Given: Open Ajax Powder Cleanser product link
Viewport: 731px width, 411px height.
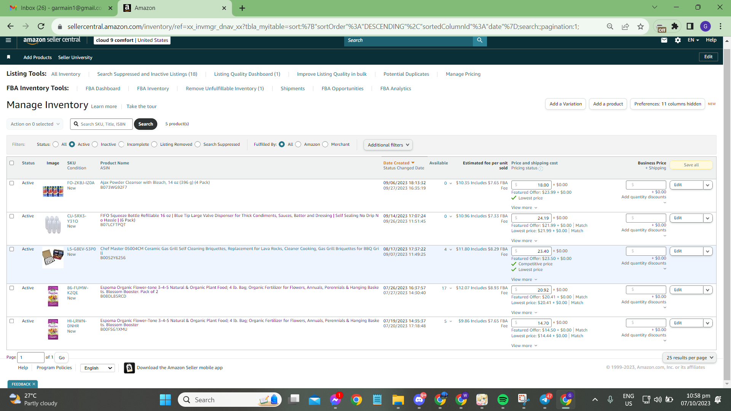Looking at the screenshot, I should 155,183.
